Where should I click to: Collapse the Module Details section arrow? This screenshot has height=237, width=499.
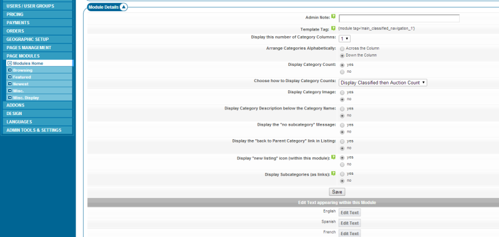124,7
